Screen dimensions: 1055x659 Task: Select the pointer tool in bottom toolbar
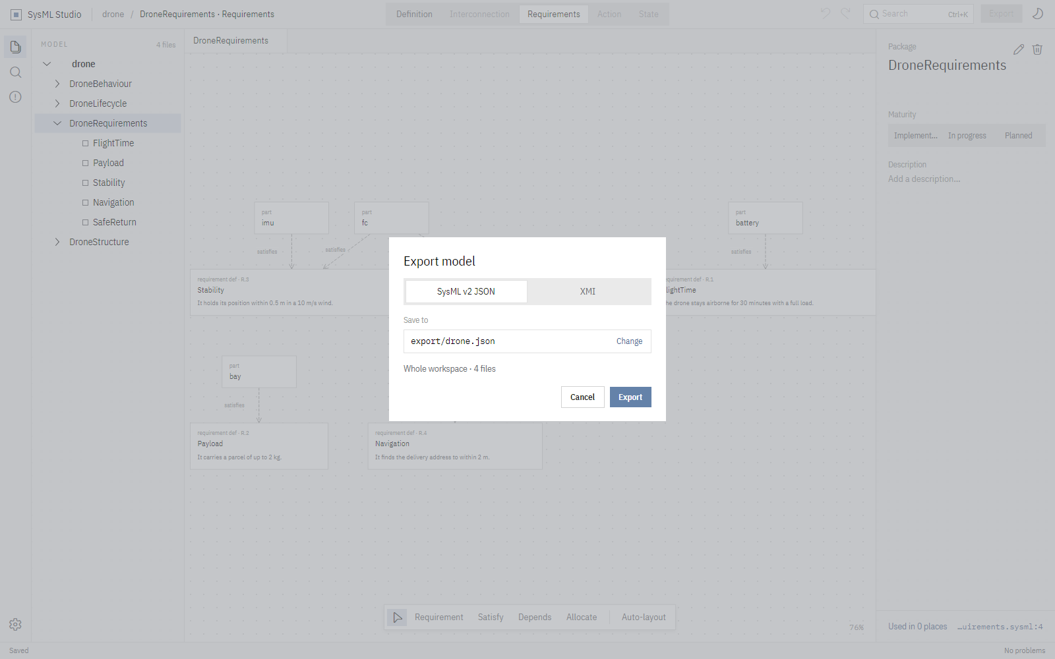[x=397, y=617]
